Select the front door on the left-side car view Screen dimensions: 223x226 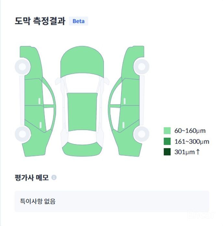coord(32,93)
